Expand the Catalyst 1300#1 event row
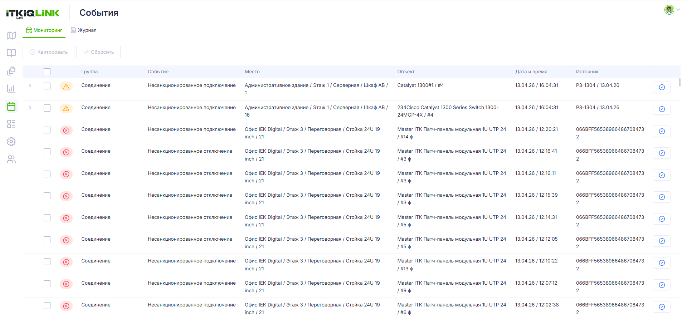The width and height of the screenshot is (687, 329). point(30,85)
